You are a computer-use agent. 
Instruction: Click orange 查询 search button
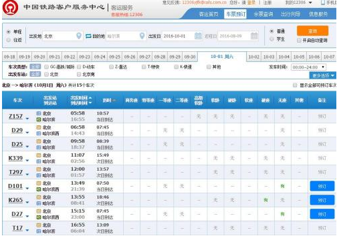click(312, 31)
